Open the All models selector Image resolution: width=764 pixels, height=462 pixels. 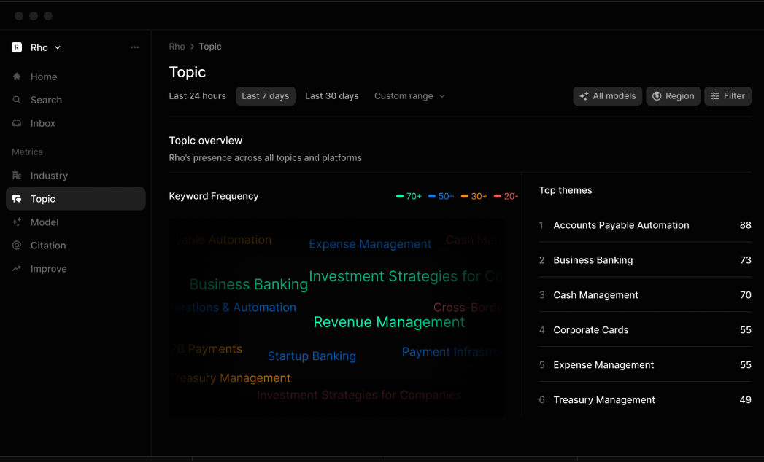click(608, 96)
